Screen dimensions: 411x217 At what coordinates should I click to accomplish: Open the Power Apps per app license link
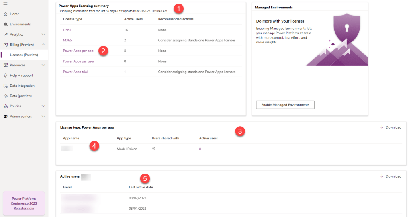(x=78, y=51)
